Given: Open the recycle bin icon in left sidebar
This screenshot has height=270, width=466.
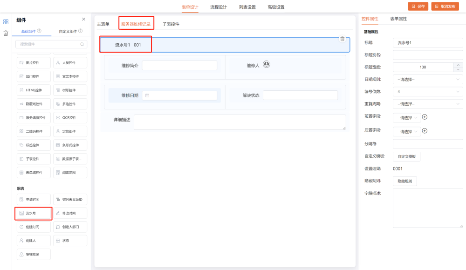Looking at the screenshot, I should click(x=6, y=33).
